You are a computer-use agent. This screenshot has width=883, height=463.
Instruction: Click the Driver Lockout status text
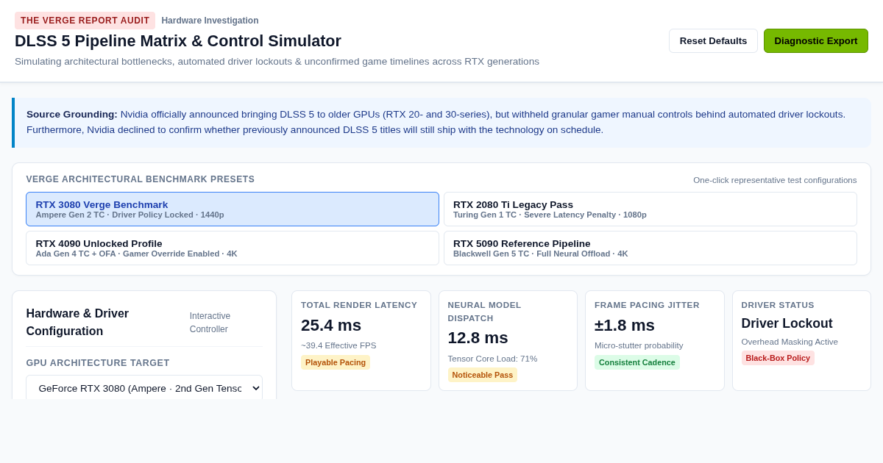pyautogui.click(x=787, y=323)
